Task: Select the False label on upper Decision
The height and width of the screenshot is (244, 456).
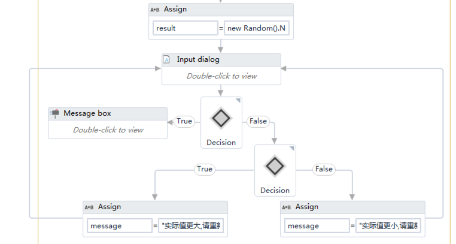Action: 258,121
